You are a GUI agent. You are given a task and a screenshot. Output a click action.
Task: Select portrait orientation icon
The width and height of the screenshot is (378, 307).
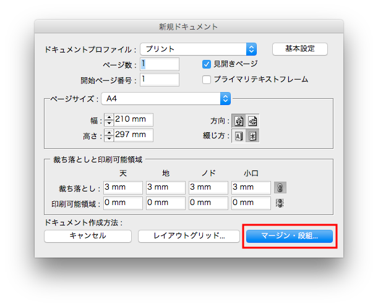tap(239, 121)
